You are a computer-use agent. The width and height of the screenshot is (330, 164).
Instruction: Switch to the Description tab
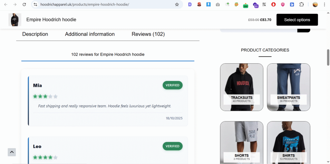[x=35, y=34]
